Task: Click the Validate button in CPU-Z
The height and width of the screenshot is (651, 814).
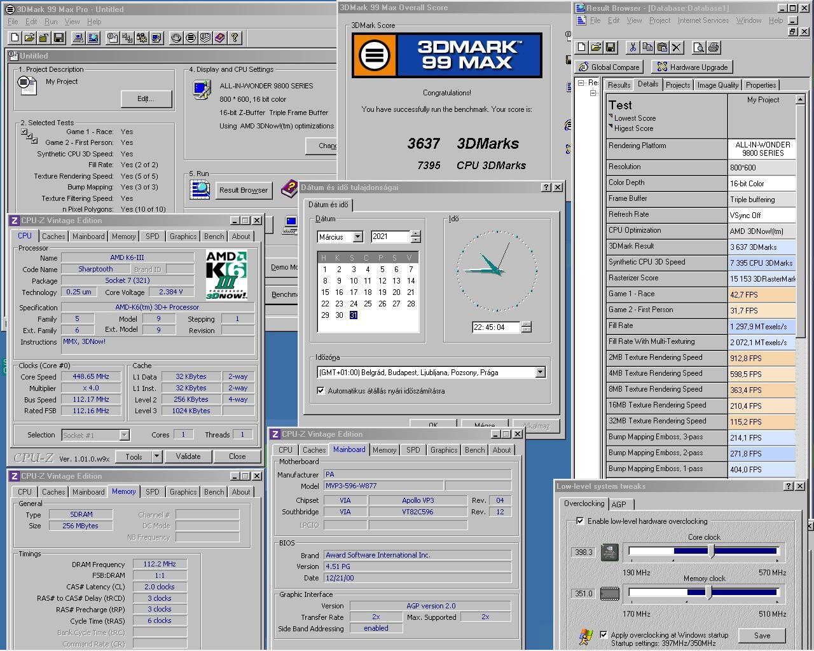Action: (x=188, y=456)
